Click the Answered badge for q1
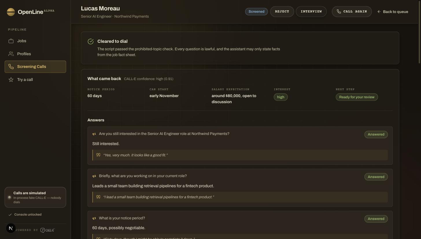Viewport: 421px width, 239px height. 376,134
